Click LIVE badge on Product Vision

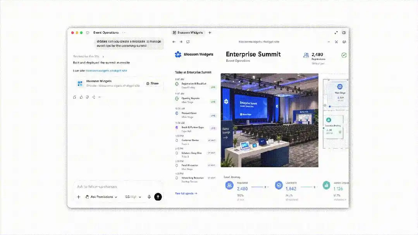click(x=213, y=116)
